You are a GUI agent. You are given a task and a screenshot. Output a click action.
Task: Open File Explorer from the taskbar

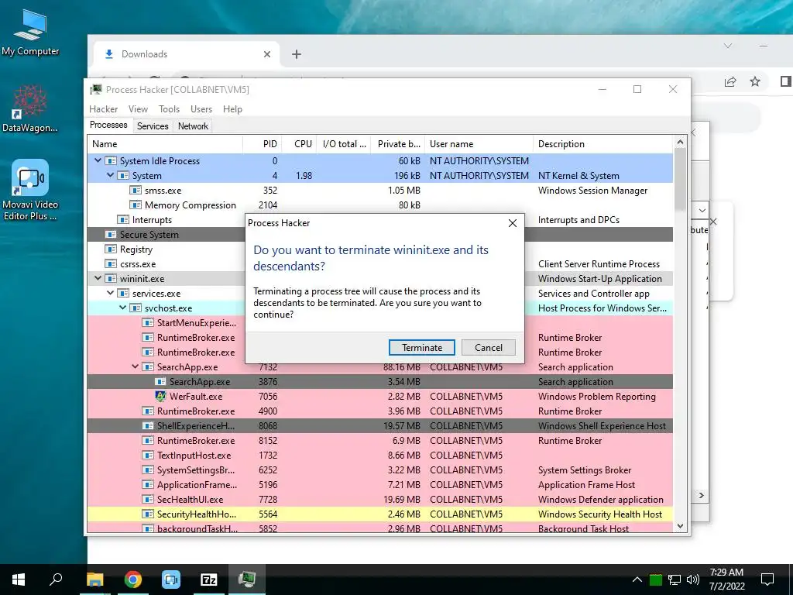pos(94,580)
